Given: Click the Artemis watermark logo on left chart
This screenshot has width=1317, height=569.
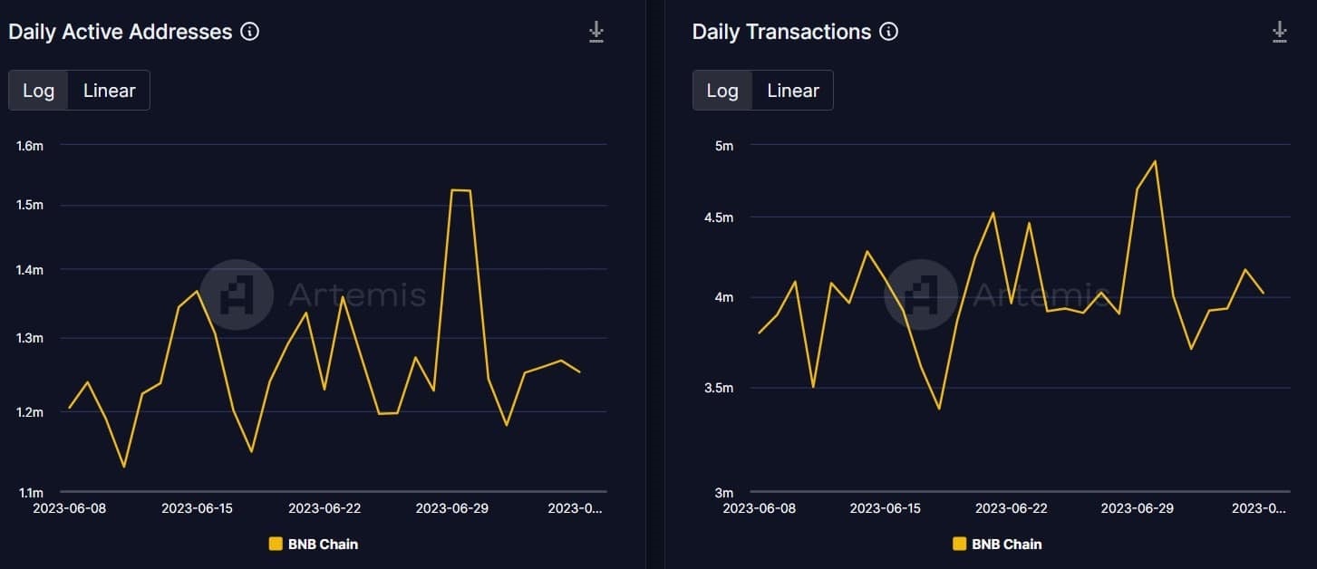Looking at the screenshot, I should [x=237, y=294].
